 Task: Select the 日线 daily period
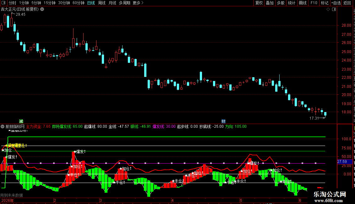(91, 3)
